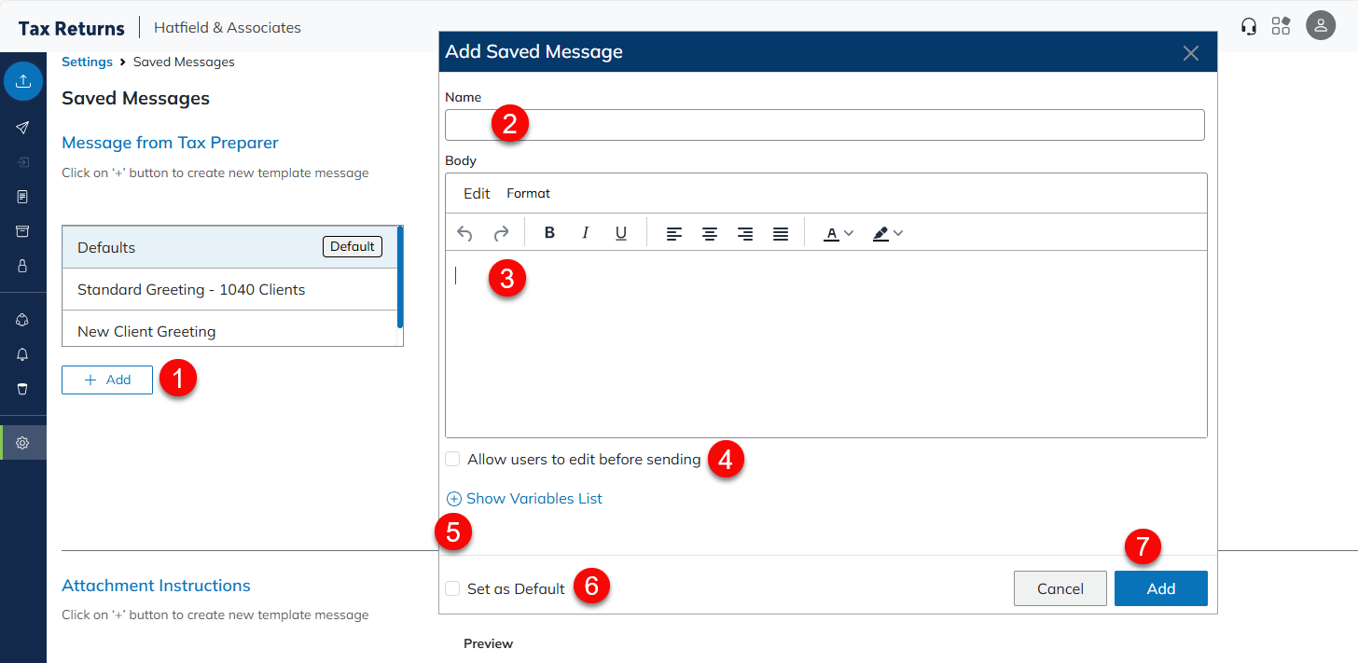
Task: Open the Edit menu in editor
Action: 477,193
